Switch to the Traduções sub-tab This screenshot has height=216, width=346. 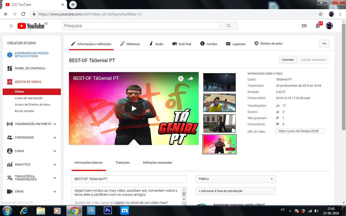(x=123, y=163)
